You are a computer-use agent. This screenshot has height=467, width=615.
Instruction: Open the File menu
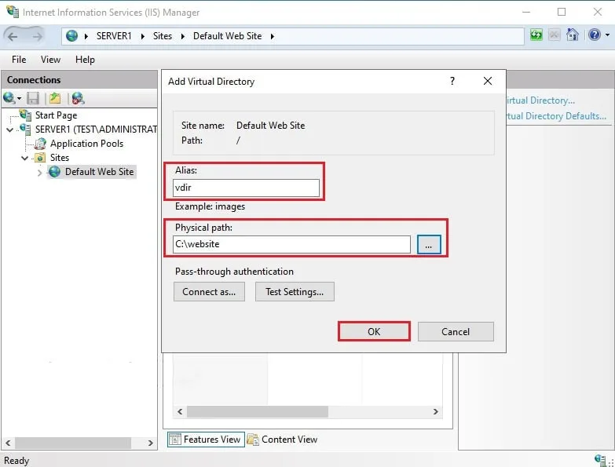(19, 60)
